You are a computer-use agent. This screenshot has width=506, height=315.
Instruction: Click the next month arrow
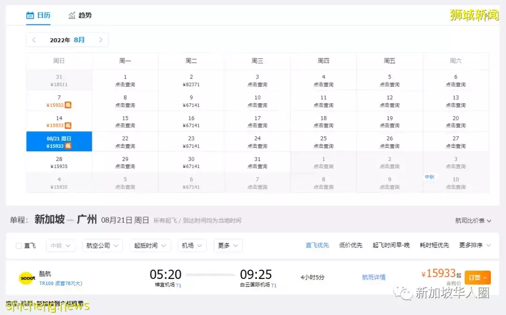(x=100, y=40)
